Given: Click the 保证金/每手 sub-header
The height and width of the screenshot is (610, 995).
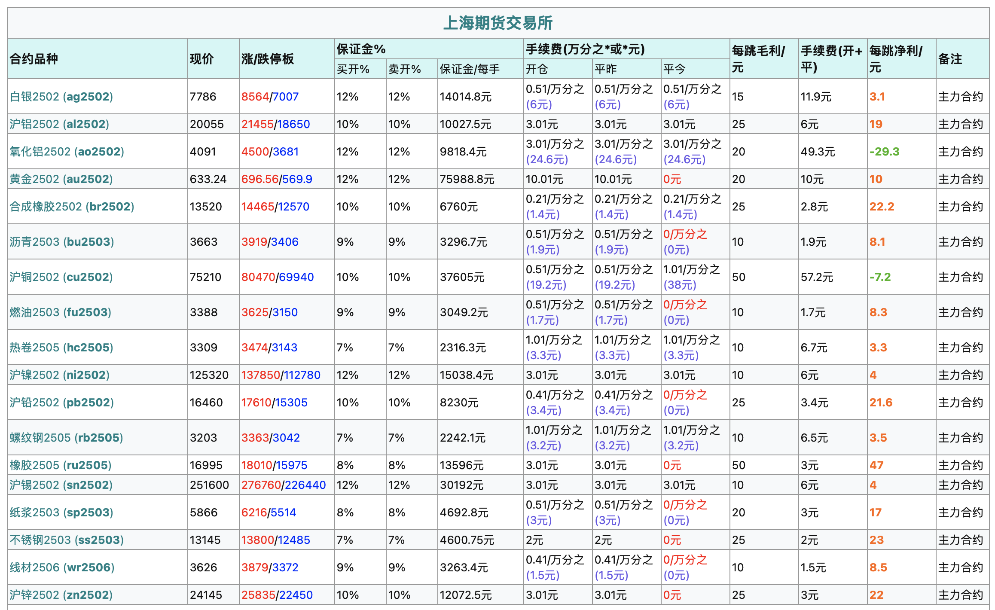Looking at the screenshot, I should (x=470, y=69).
